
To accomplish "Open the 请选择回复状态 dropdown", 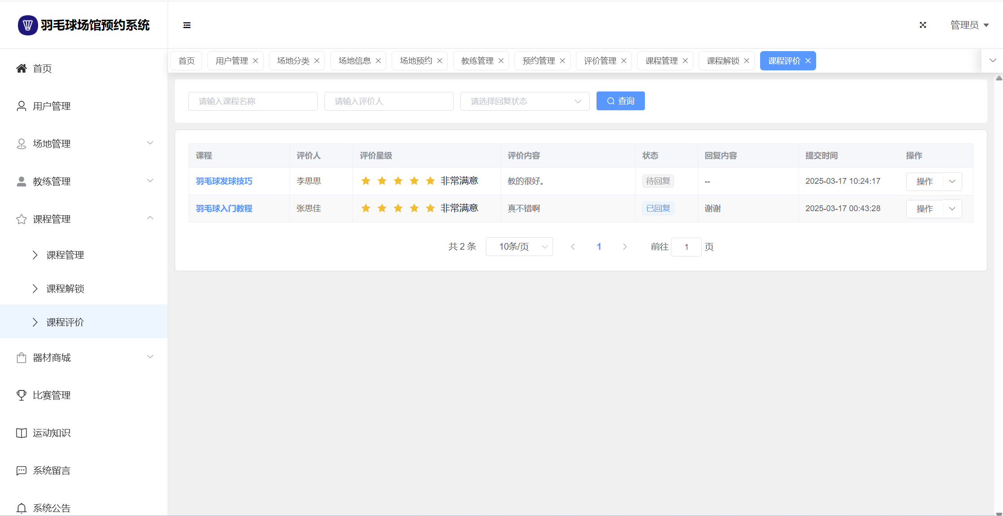I will click(x=524, y=101).
